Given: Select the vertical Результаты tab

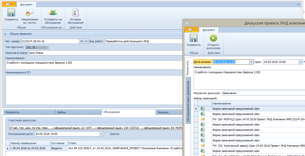Looking at the screenshot, I should pyautogui.click(x=188, y=67).
